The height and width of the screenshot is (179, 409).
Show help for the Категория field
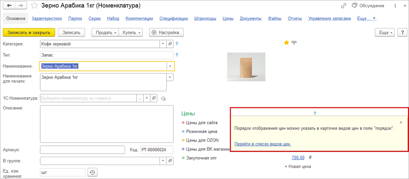tap(177, 44)
